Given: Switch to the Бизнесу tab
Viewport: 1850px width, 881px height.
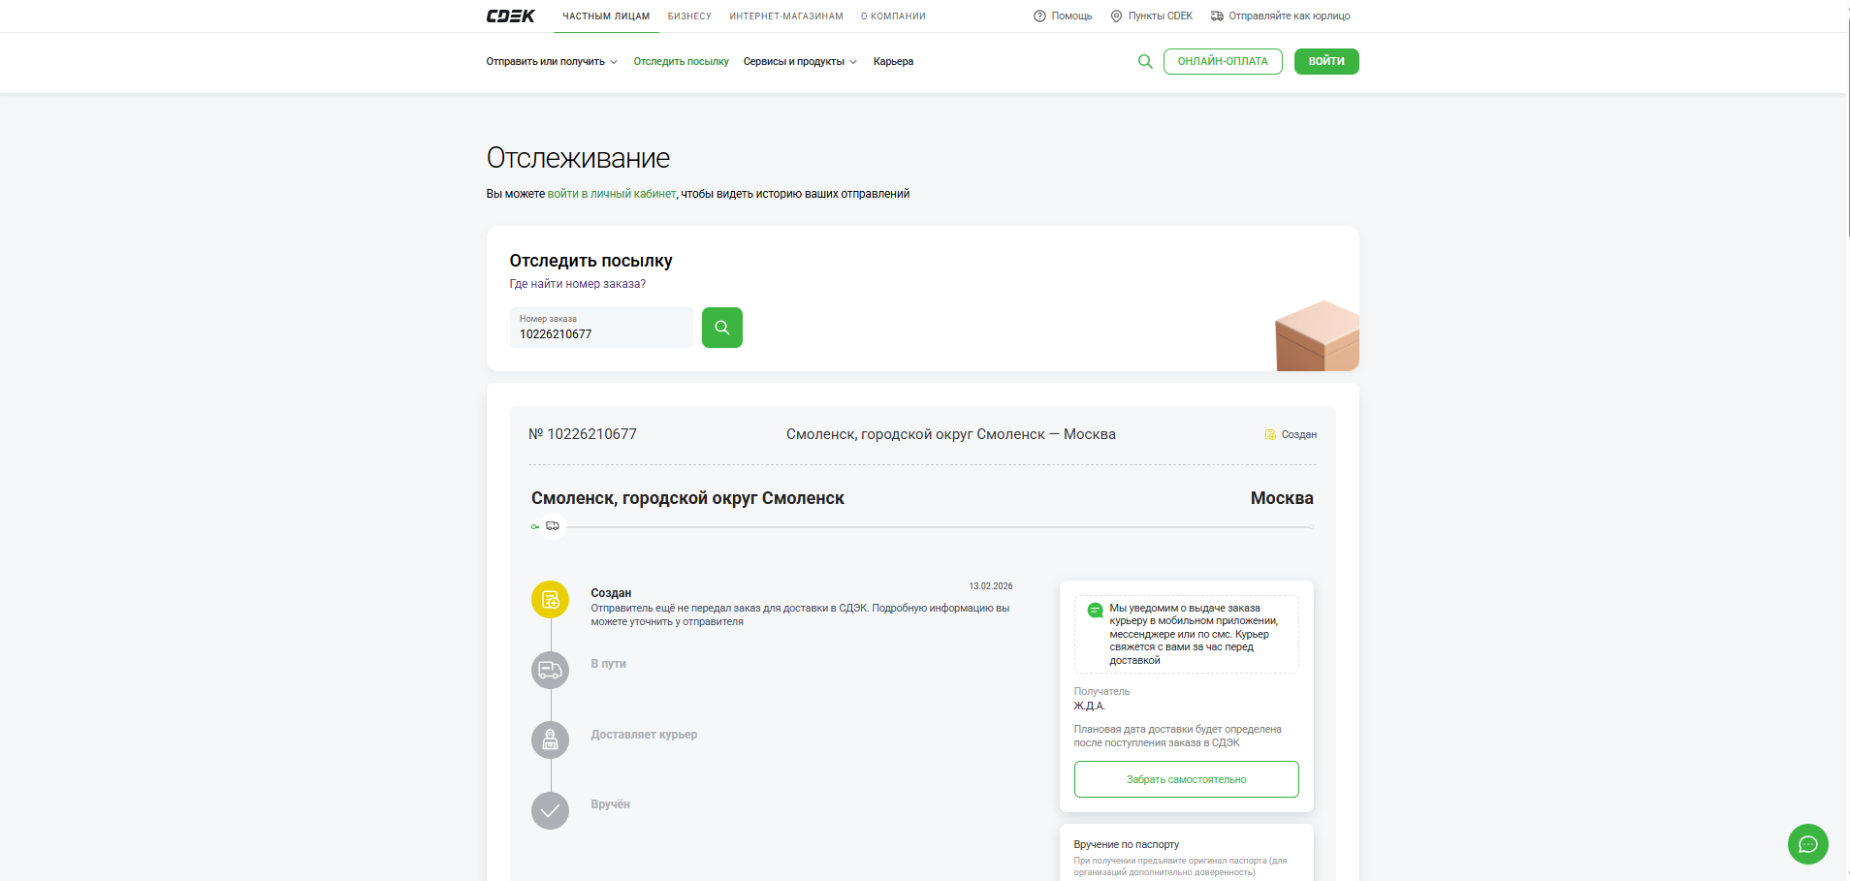Looking at the screenshot, I should point(689,16).
